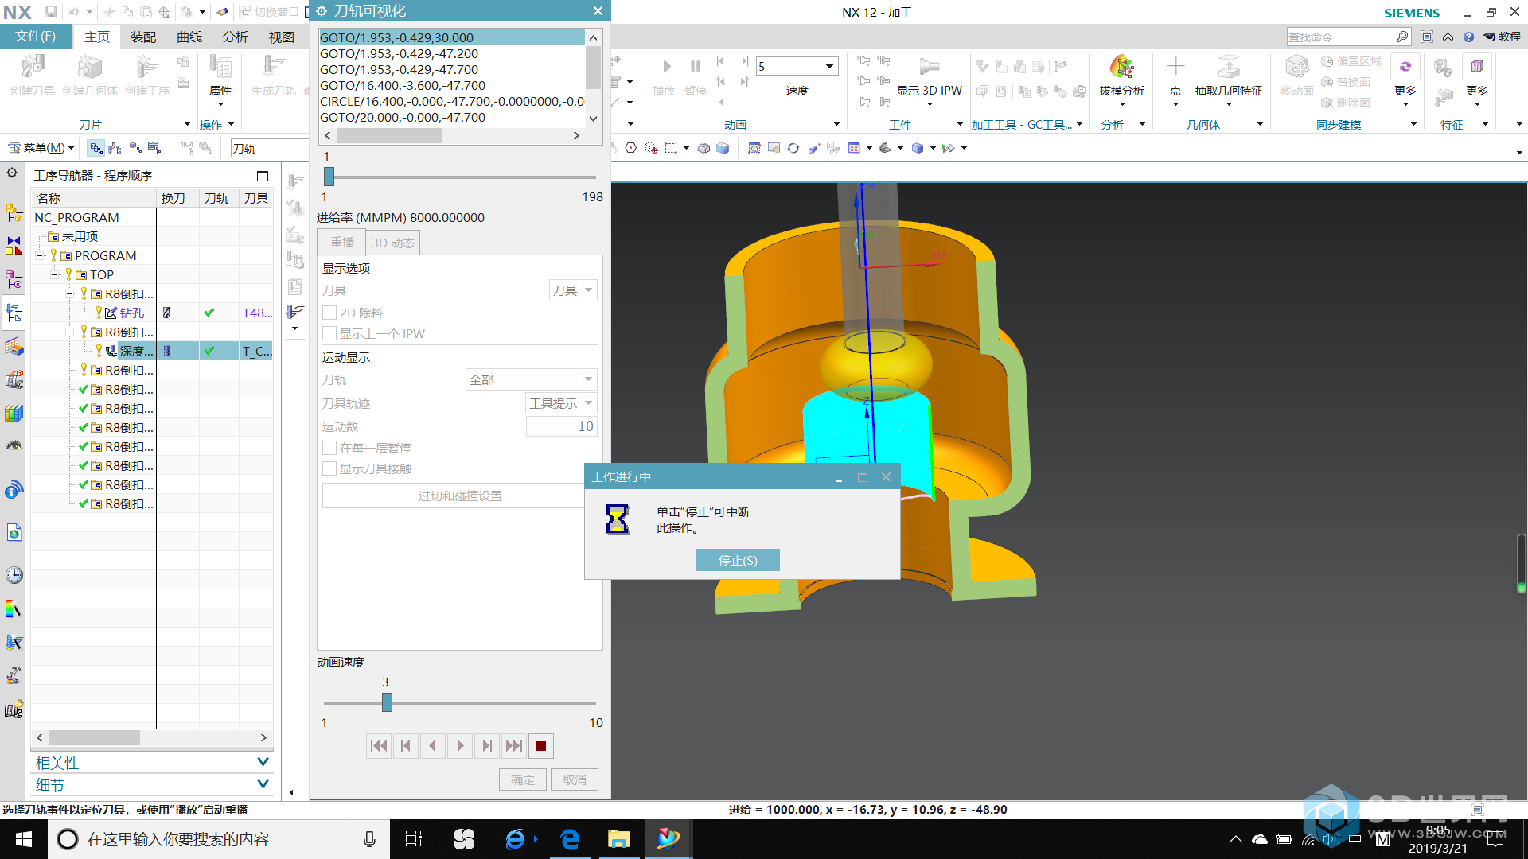
Task: Toggle the 在每一层暂停 checkbox
Action: pyautogui.click(x=329, y=448)
